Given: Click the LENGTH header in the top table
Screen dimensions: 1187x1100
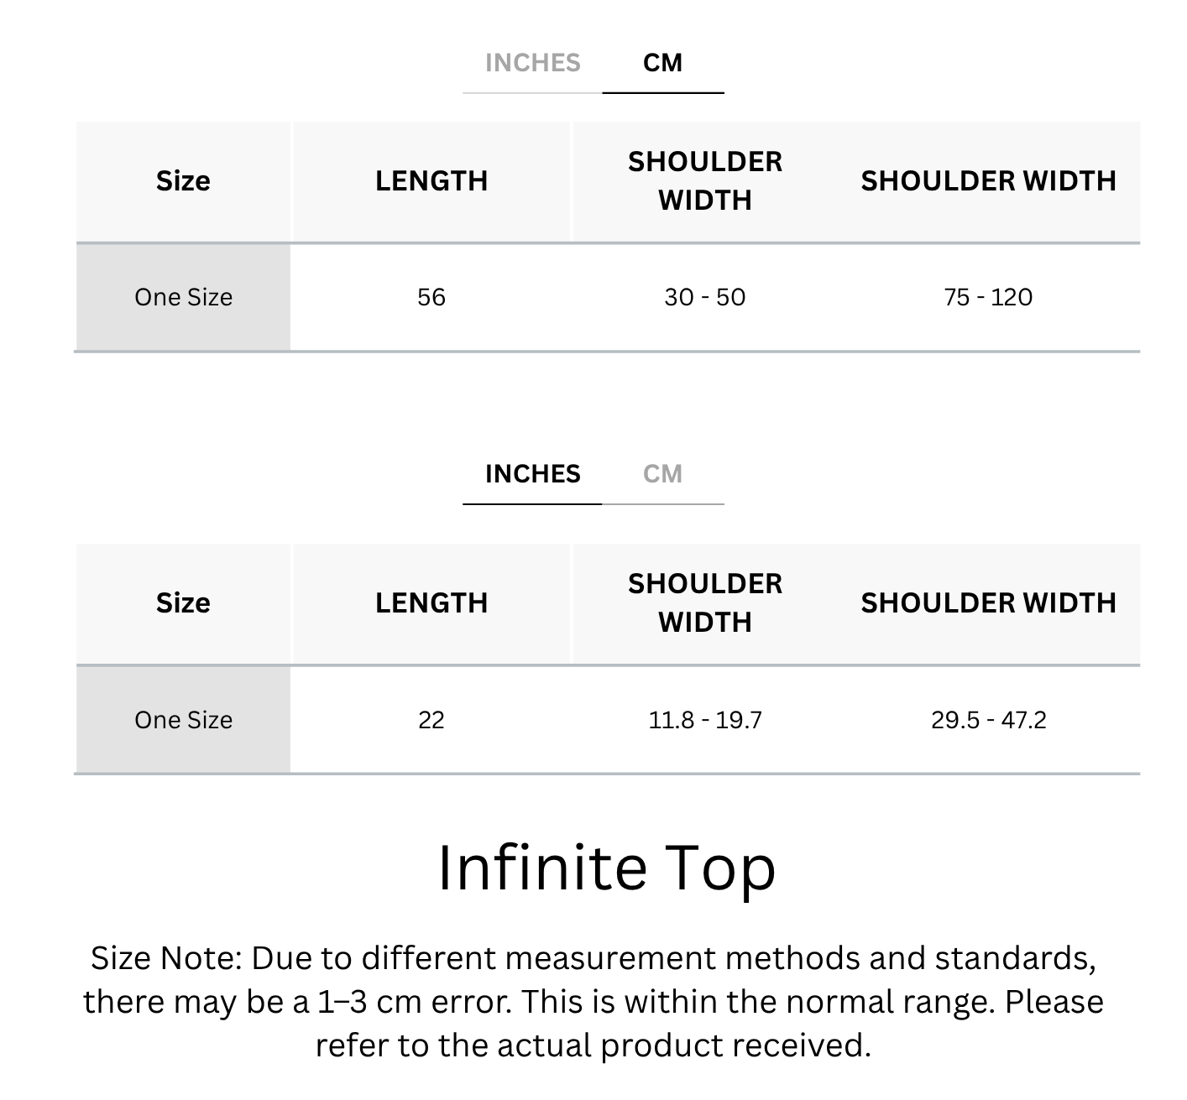Looking at the screenshot, I should [431, 181].
